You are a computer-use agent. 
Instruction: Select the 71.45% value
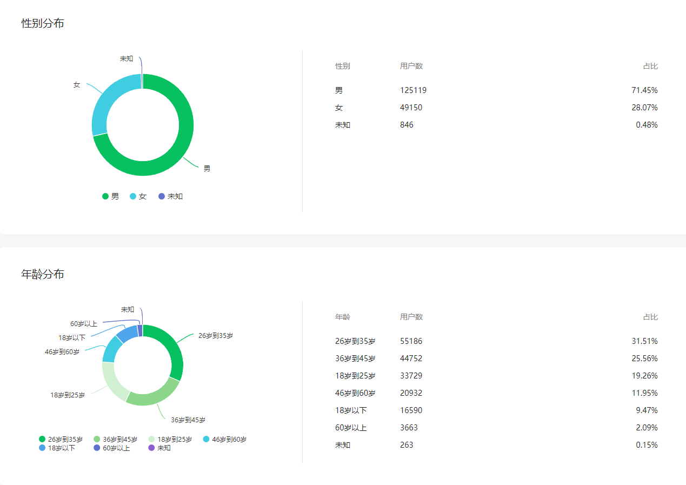pos(644,90)
